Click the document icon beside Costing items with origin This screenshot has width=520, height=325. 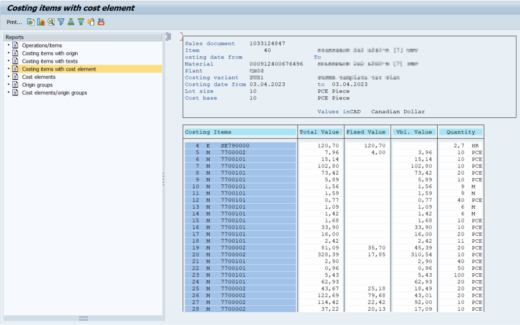coord(15,53)
